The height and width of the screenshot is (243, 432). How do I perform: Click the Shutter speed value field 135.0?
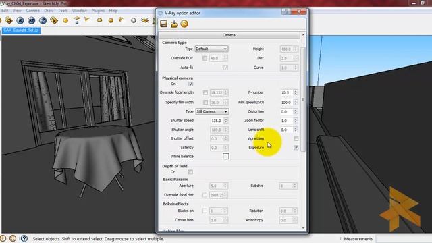tap(217, 121)
